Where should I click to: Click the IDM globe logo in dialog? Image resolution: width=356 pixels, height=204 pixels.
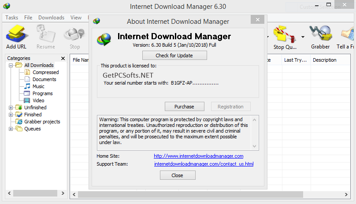pos(104,39)
